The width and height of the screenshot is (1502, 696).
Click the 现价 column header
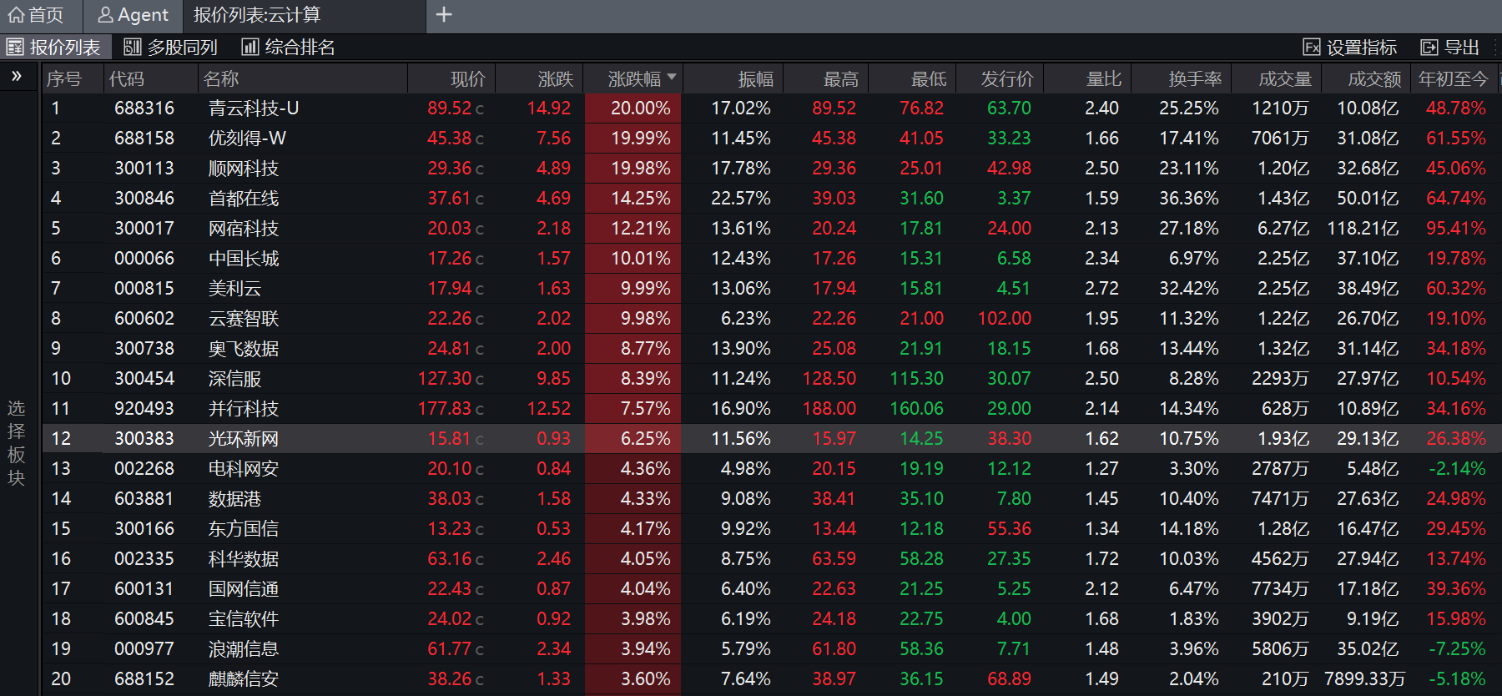click(x=467, y=79)
